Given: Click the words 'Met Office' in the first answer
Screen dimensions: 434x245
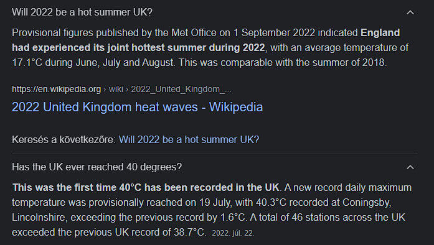Looking at the screenshot, I should coord(194,32).
